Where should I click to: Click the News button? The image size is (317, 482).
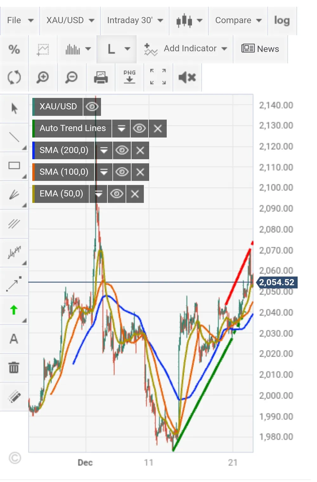pyautogui.click(x=260, y=49)
